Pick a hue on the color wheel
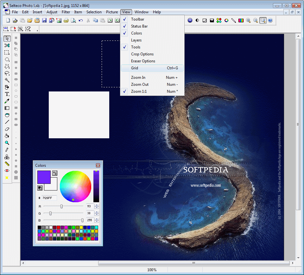Screen dimensions: 304x275 [75, 186]
